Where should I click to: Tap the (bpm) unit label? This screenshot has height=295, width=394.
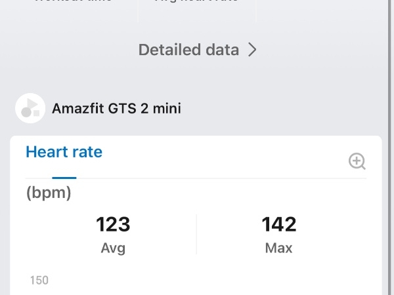49,193
